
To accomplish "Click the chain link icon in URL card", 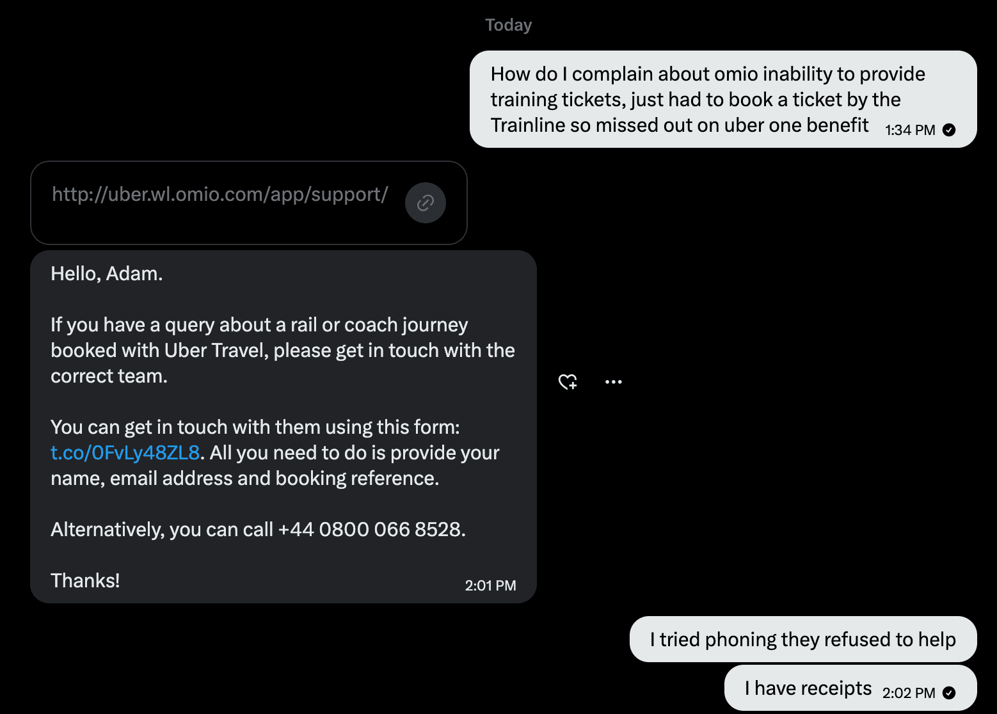I will [426, 203].
